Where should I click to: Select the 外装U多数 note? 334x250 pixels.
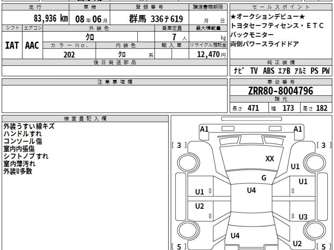(x=18, y=171)
